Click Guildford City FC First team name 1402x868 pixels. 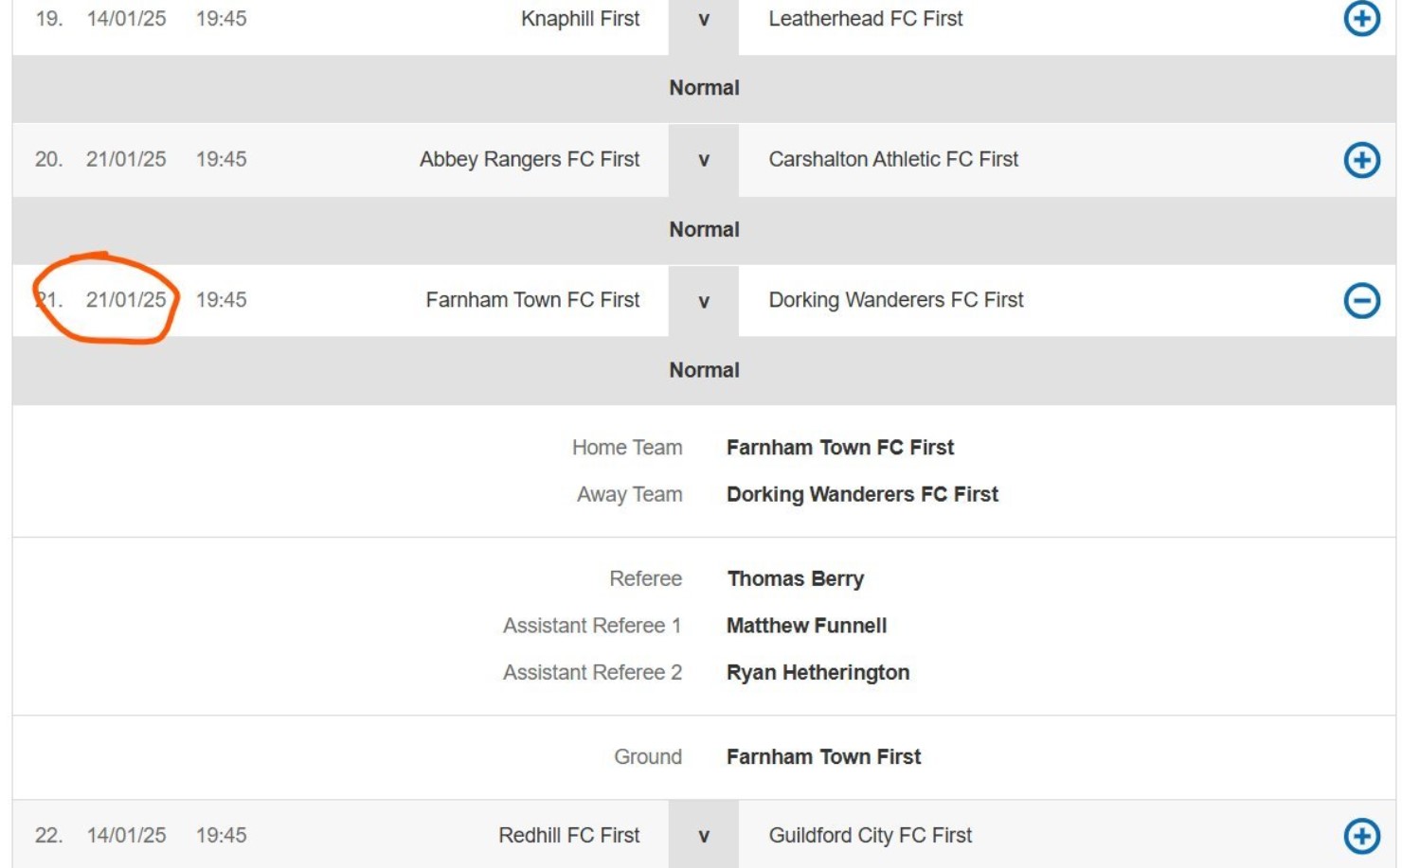pos(870,835)
